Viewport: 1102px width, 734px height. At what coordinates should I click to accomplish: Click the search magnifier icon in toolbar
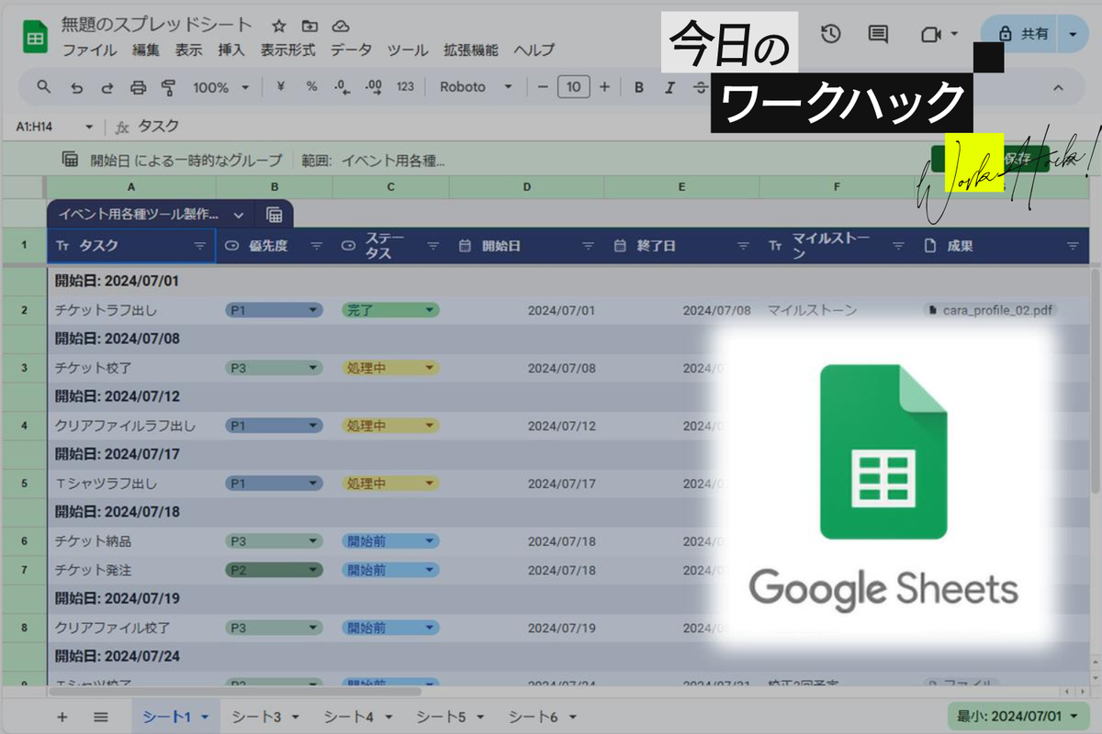pos(44,87)
